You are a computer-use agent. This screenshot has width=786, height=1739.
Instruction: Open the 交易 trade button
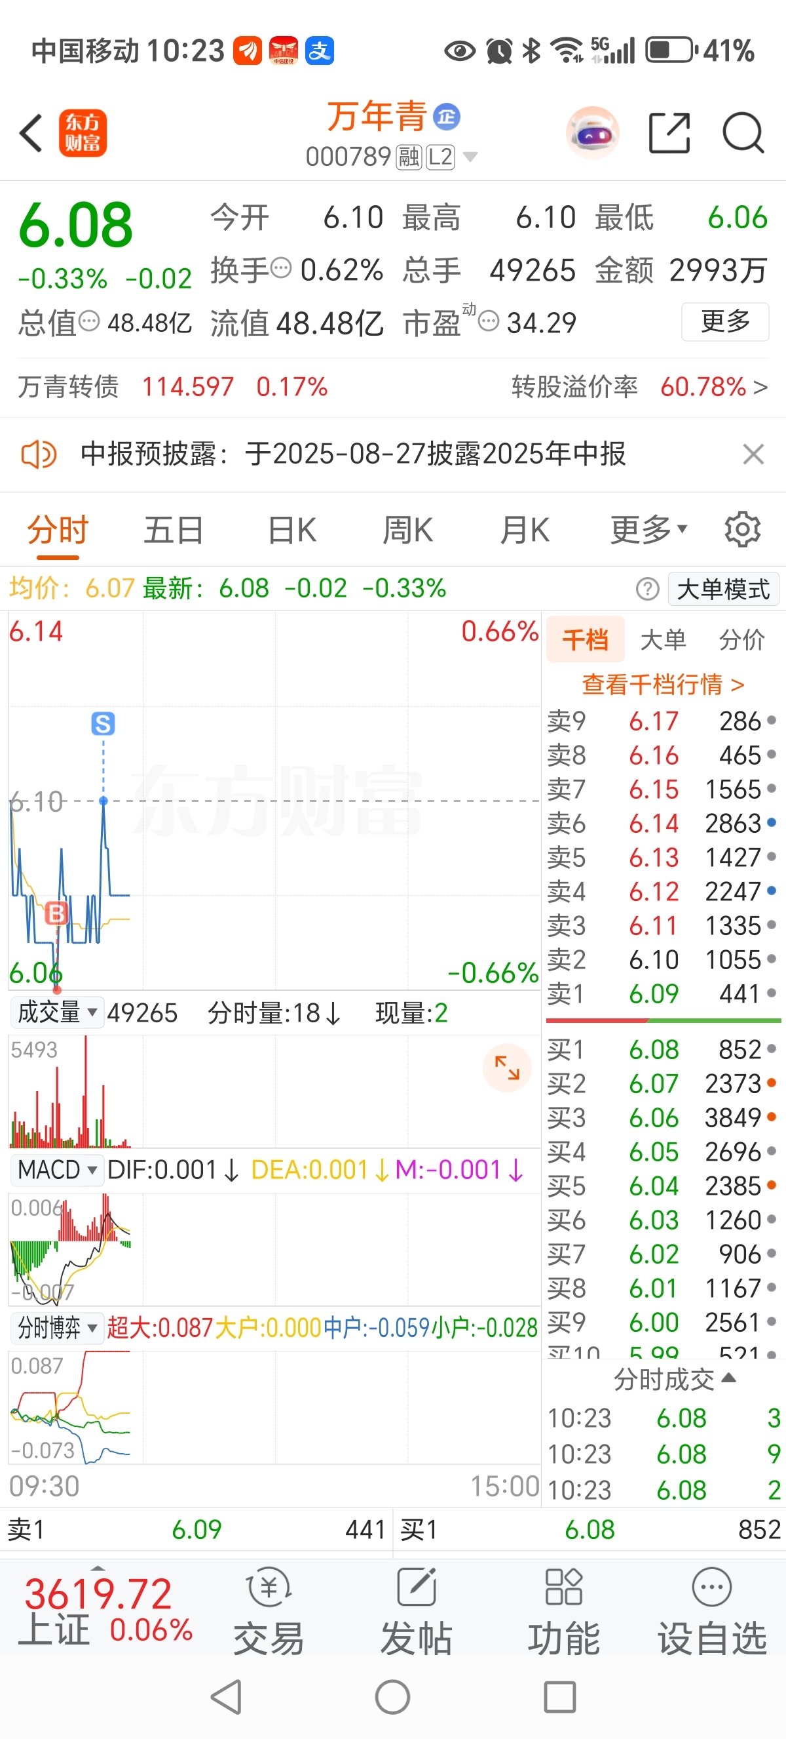269,1610
